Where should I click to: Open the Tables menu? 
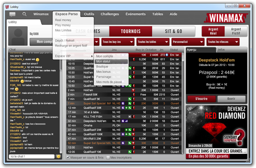point(158,14)
